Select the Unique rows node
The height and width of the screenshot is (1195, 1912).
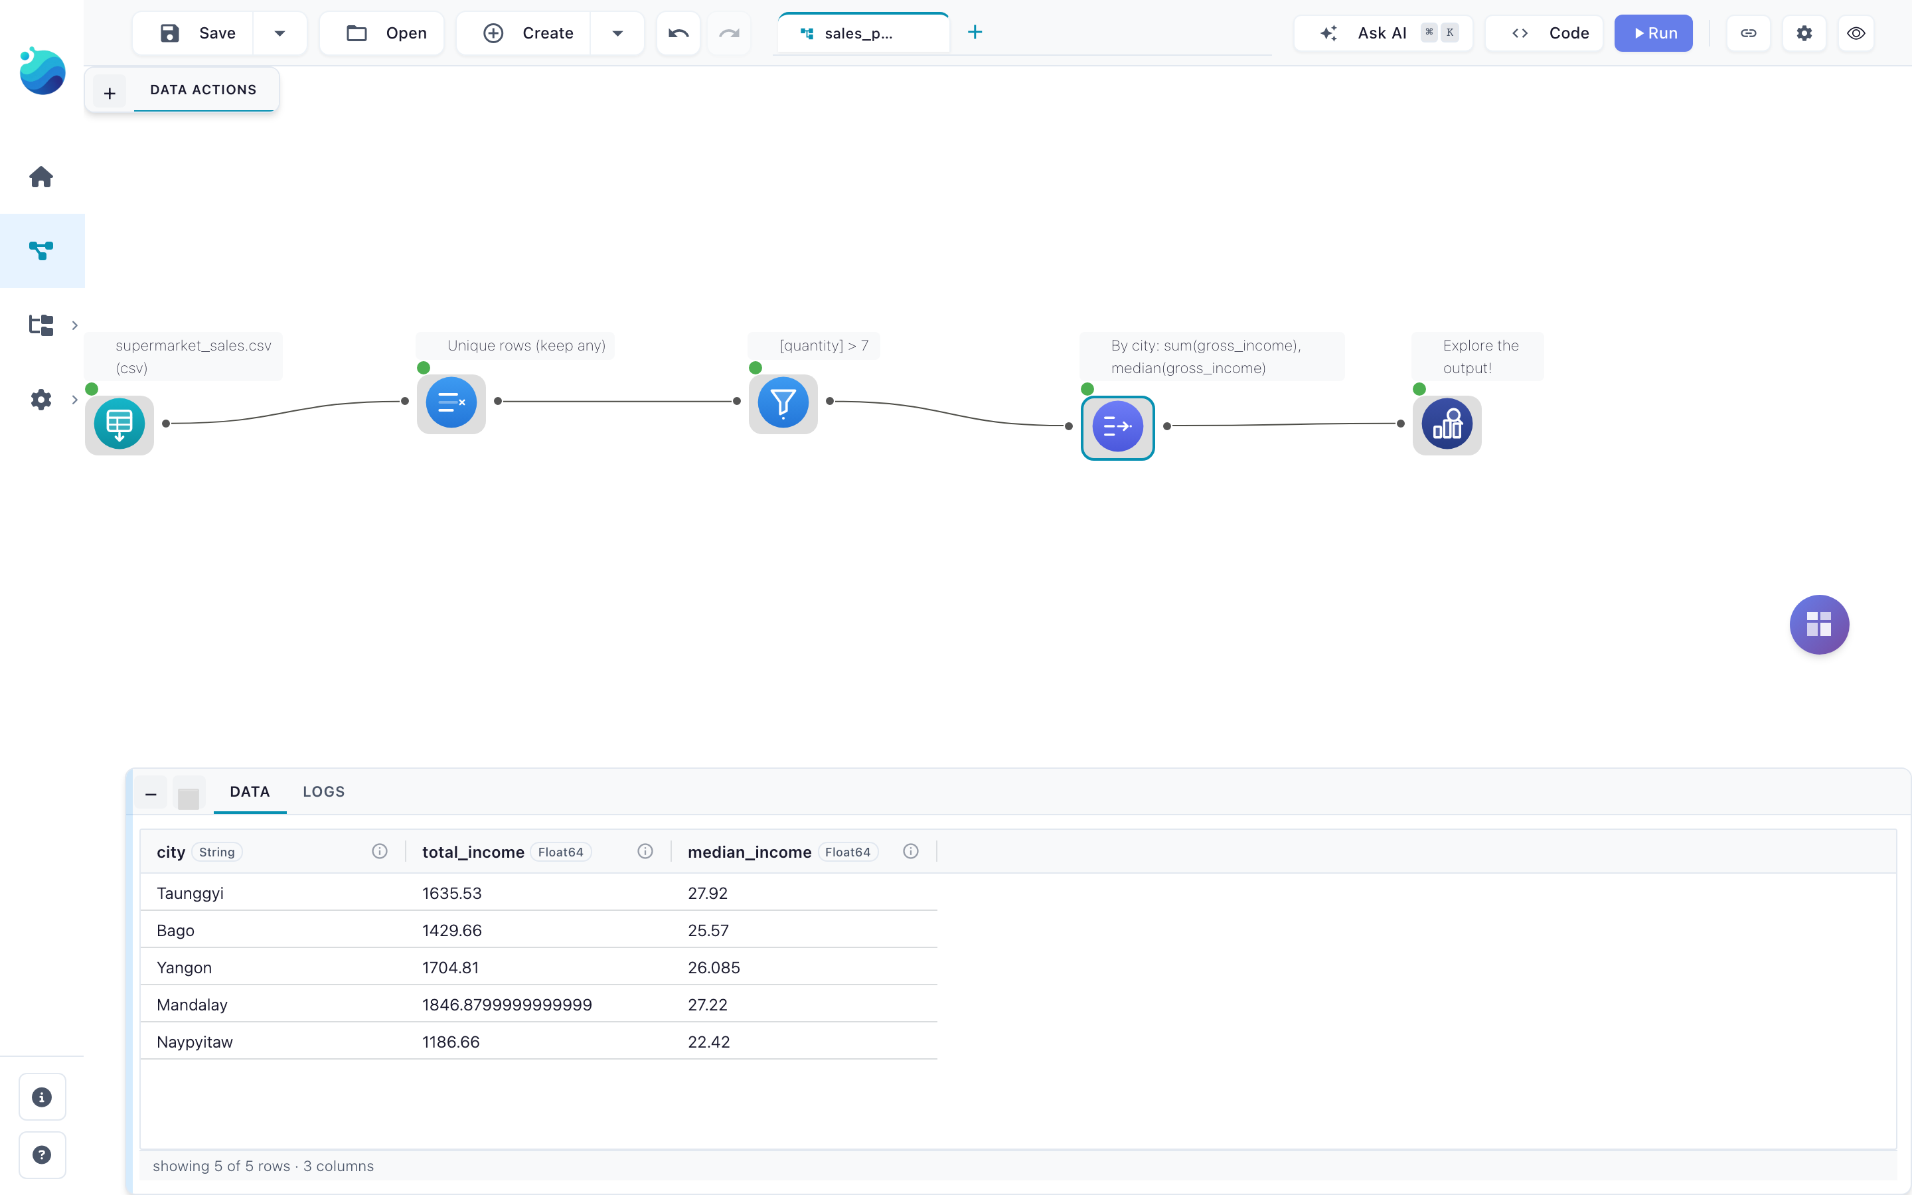tap(451, 403)
